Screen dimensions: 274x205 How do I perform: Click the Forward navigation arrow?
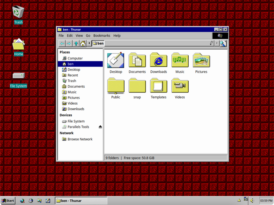69,43
